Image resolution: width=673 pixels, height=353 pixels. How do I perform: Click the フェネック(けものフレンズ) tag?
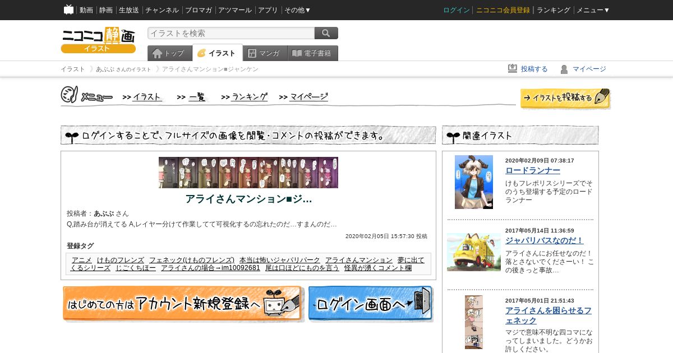(x=192, y=260)
